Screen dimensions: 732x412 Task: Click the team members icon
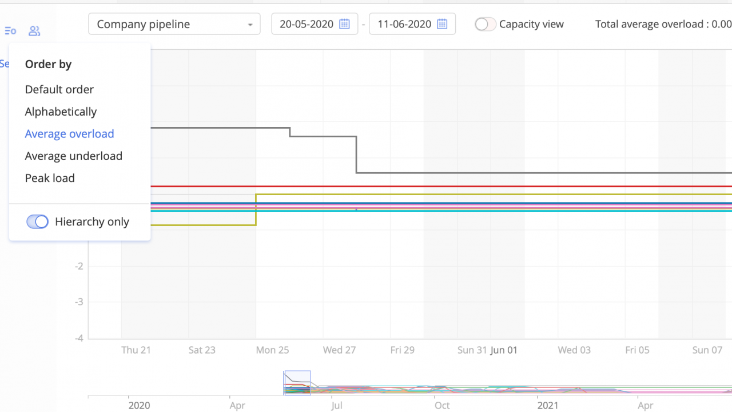pos(34,31)
